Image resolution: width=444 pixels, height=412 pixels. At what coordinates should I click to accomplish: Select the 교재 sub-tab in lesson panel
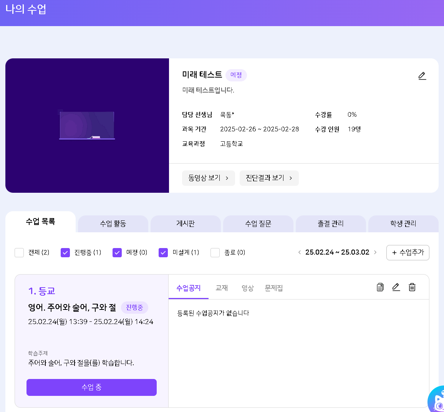pyautogui.click(x=222, y=288)
